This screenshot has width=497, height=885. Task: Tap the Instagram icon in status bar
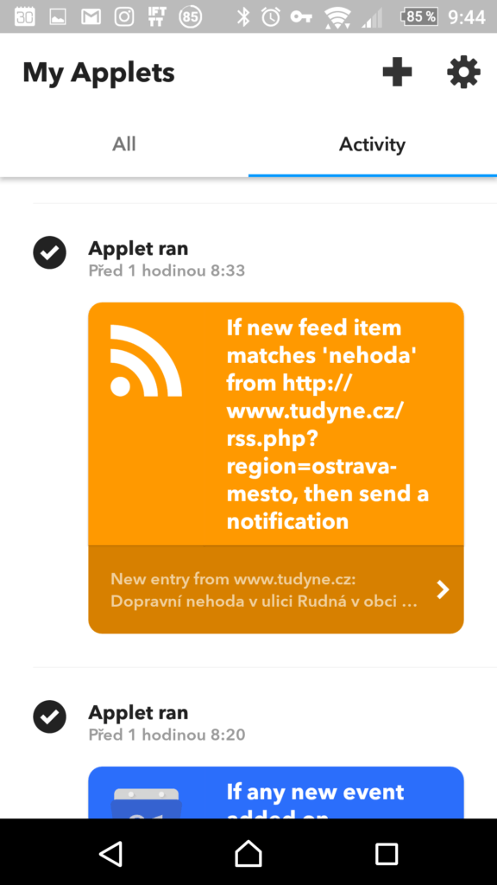pos(124,17)
